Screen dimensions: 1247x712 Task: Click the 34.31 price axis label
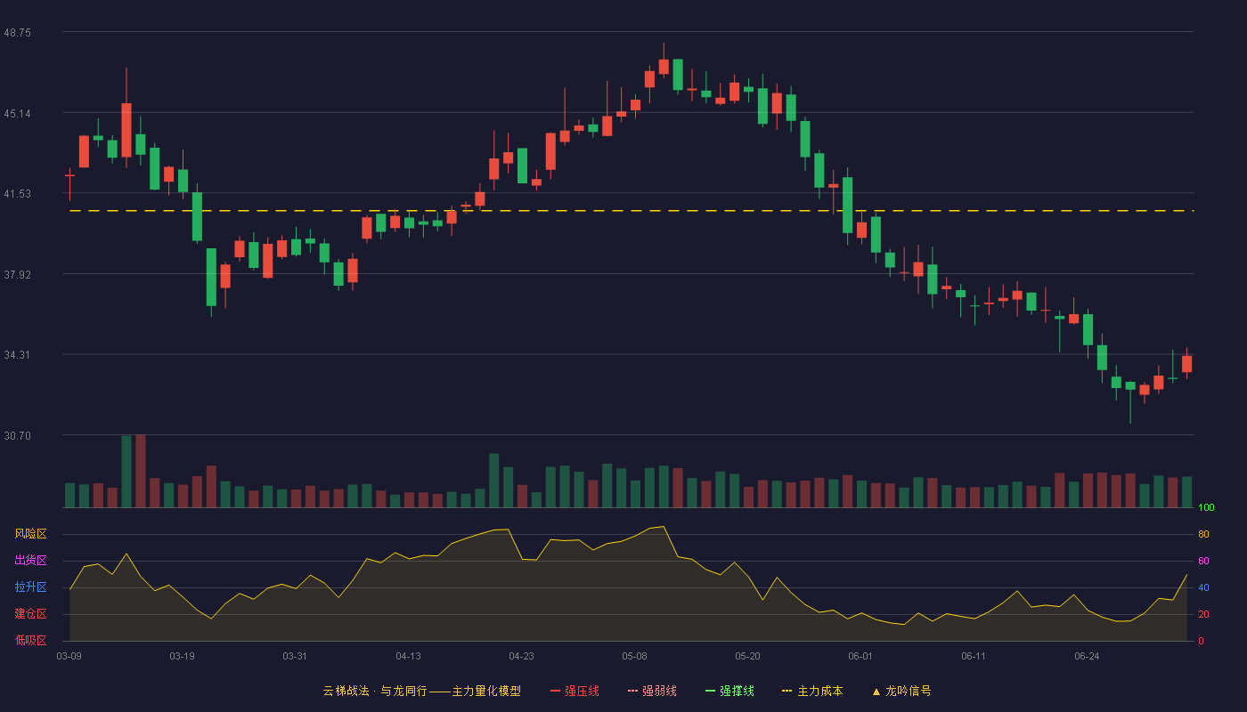17,354
